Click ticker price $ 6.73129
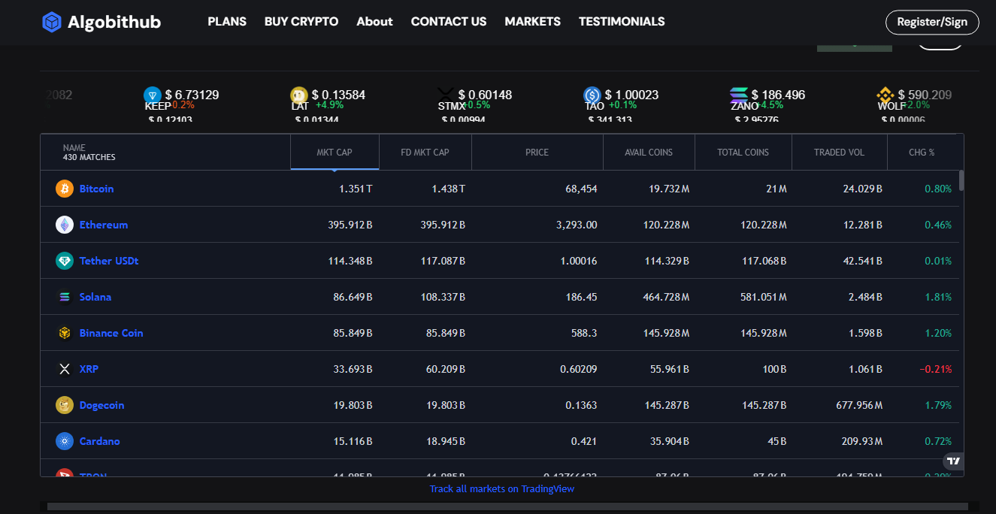This screenshot has width=996, height=514. tap(192, 95)
